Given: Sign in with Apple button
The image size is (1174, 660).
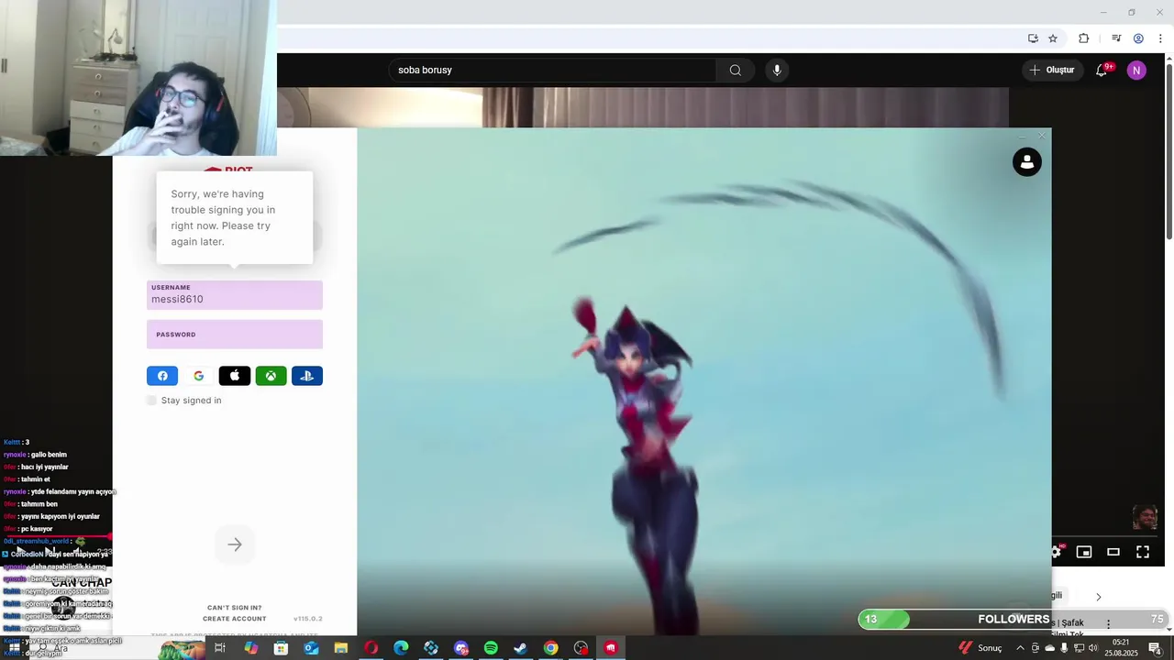Looking at the screenshot, I should [x=234, y=376].
